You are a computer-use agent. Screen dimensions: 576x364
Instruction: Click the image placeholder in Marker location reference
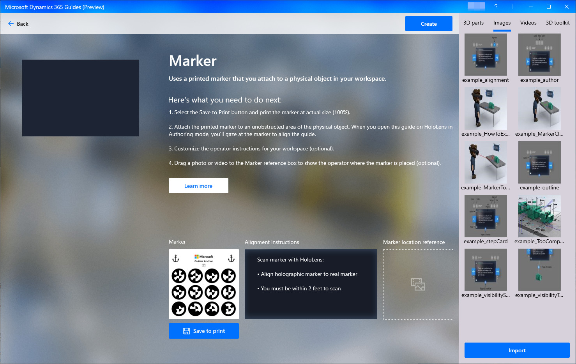click(x=418, y=284)
